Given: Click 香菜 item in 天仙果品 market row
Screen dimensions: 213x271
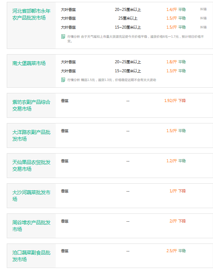Looking at the screenshot, I should [x=65, y=161].
